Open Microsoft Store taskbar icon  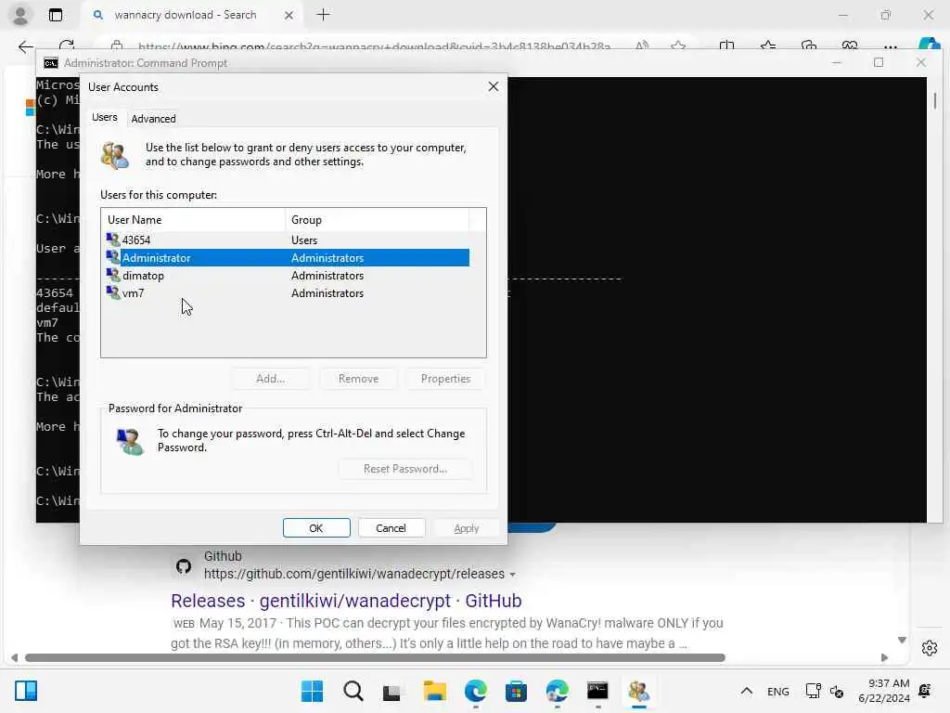click(x=516, y=691)
